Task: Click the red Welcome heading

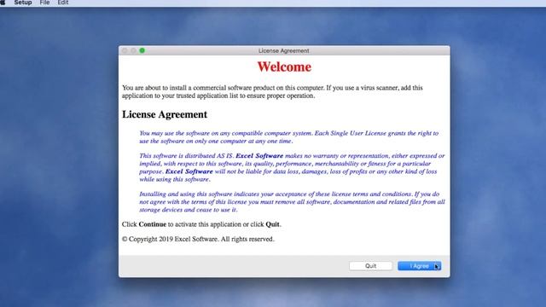Action: (x=284, y=67)
